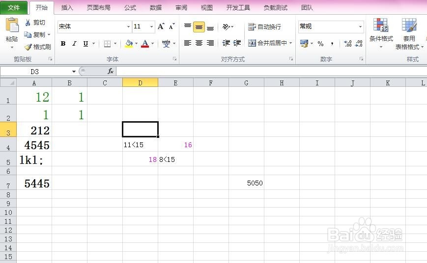Switch to the View (视图) tab

[206, 8]
